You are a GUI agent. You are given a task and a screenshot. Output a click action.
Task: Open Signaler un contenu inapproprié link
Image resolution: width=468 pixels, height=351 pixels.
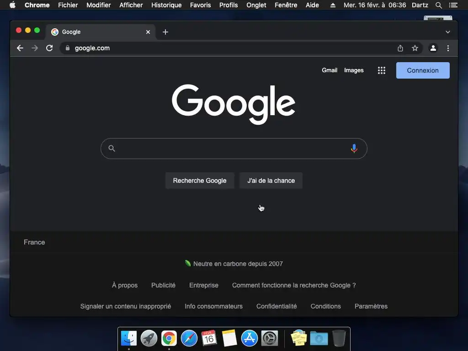pyautogui.click(x=126, y=306)
